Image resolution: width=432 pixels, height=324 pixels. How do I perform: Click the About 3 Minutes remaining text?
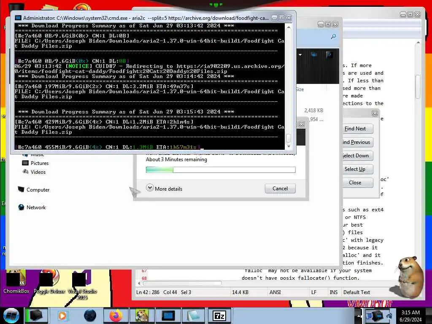point(176,159)
